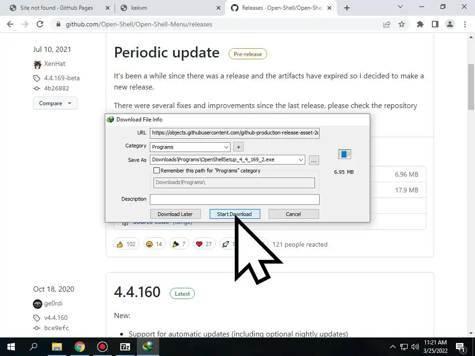The image size is (475, 356).
Task: Open notification center icon
Action: tap(460, 347)
